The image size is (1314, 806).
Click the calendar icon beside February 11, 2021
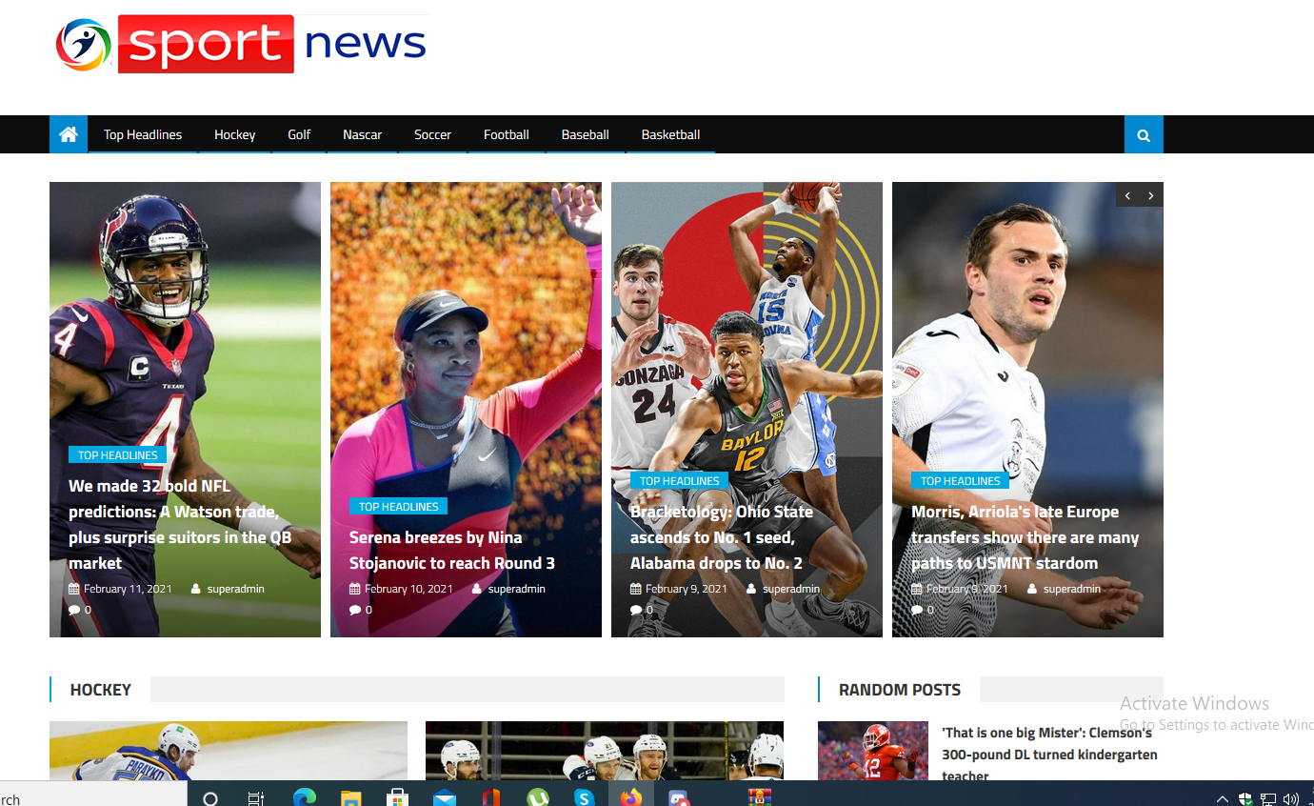coord(74,588)
